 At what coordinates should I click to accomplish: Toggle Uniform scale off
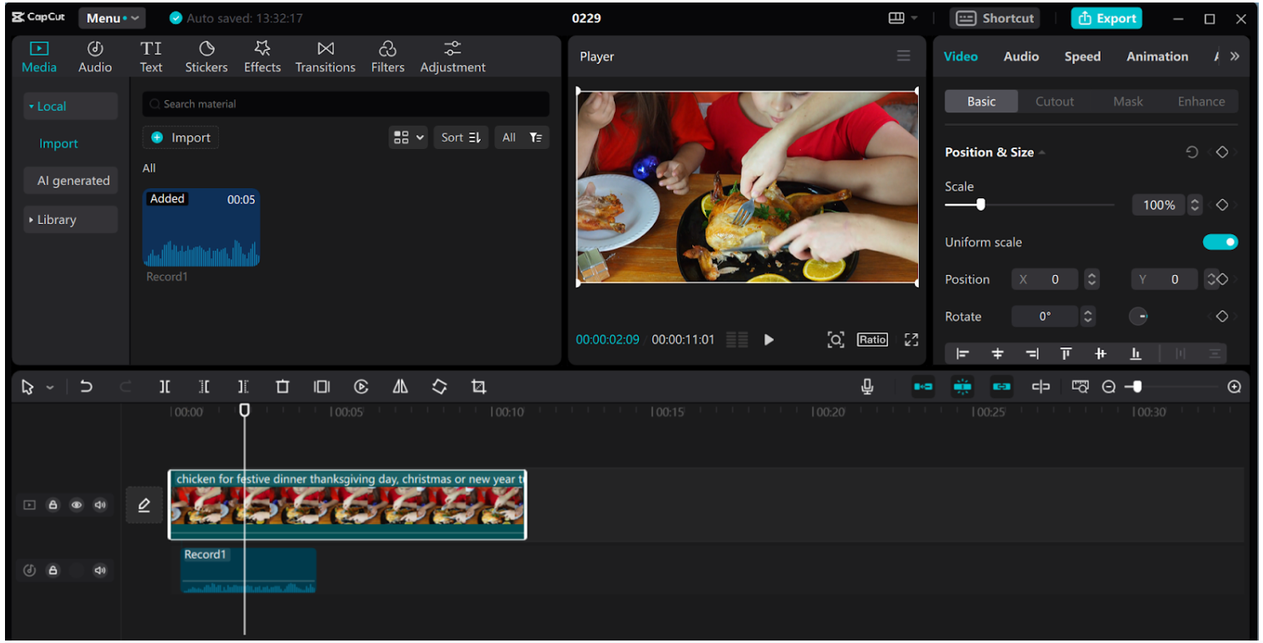pos(1220,242)
